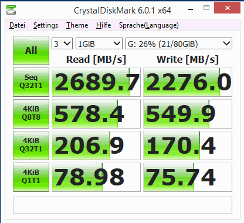Click the empty comment field at bottom

pyautogui.click(x=123, y=205)
